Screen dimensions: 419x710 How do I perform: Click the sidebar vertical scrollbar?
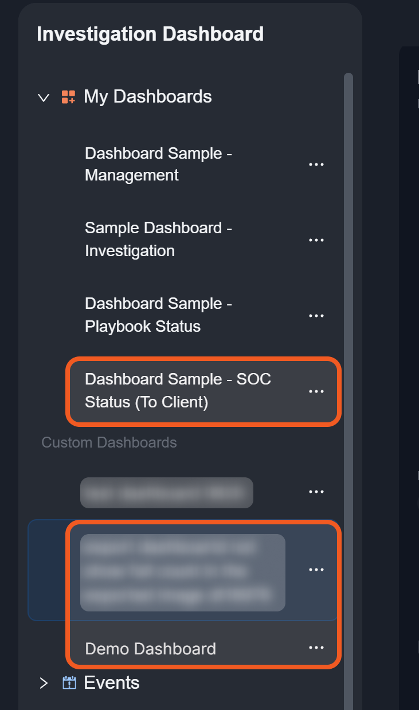(348, 344)
